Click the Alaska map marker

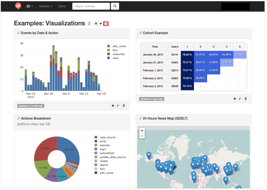click(149, 155)
